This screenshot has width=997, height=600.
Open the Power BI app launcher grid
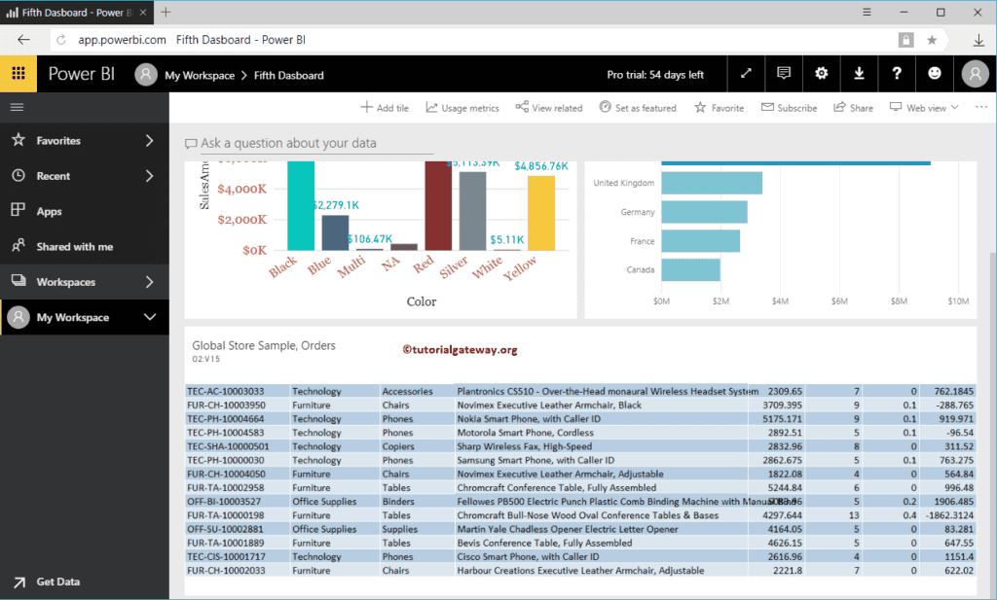coord(18,74)
